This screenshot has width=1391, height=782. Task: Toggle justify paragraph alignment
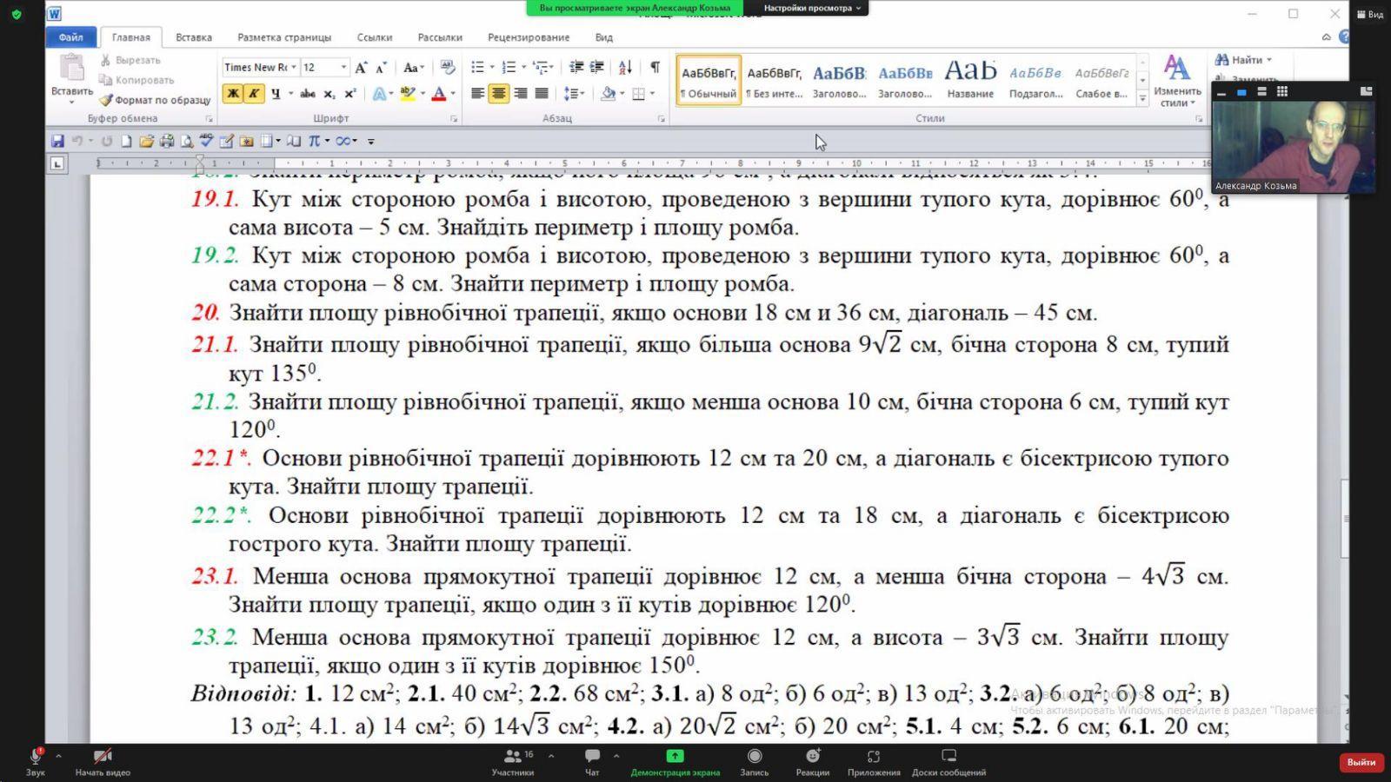[541, 94]
